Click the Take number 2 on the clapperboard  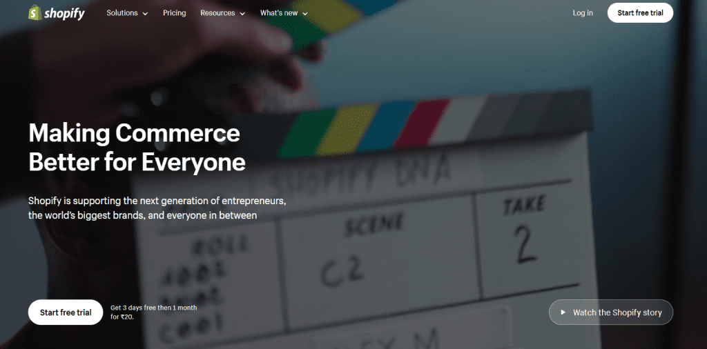(x=526, y=242)
